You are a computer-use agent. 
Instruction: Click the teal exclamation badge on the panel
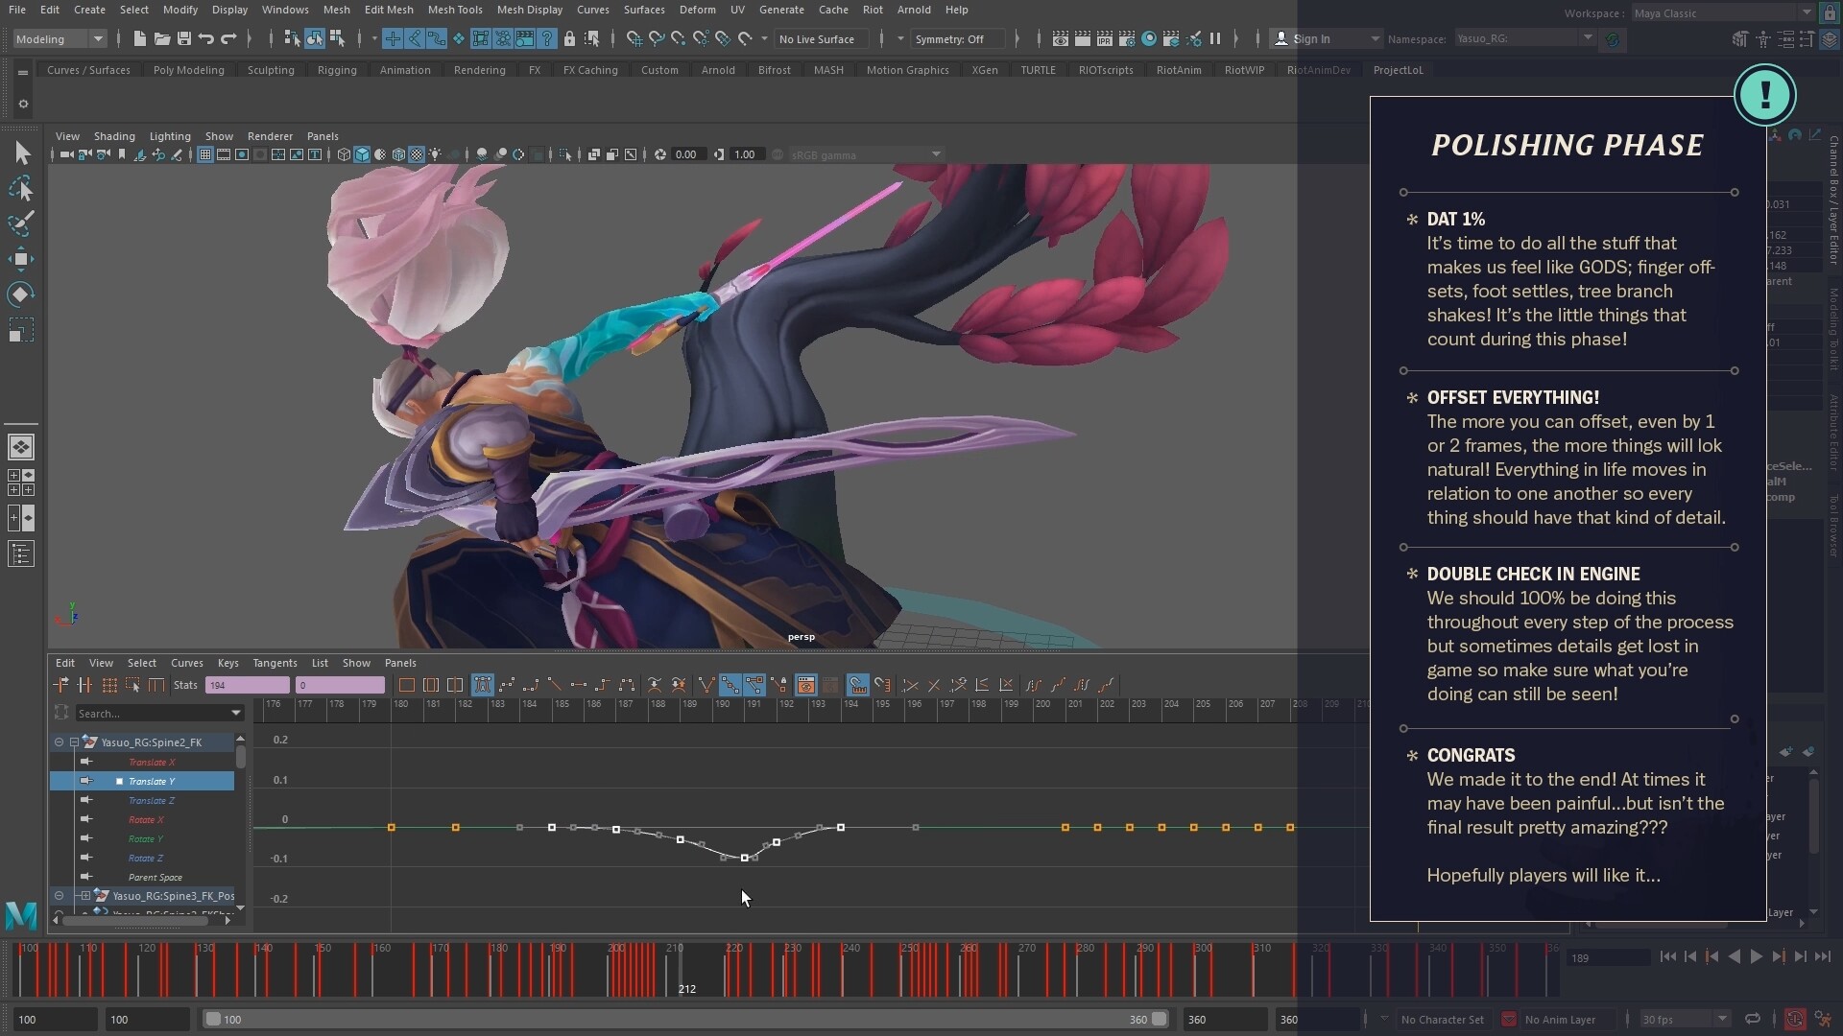coord(1764,95)
